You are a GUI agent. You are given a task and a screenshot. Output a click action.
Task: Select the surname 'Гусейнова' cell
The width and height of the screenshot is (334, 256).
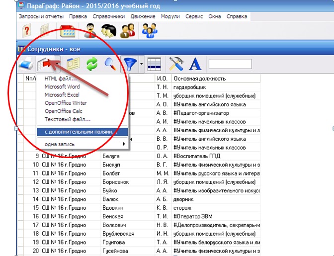click(128, 251)
